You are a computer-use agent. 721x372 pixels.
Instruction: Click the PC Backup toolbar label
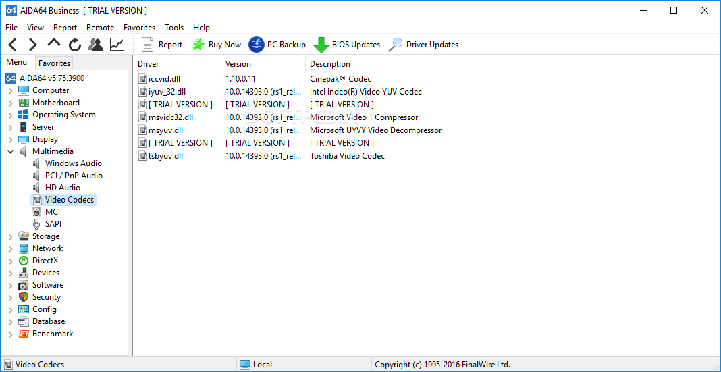point(286,45)
